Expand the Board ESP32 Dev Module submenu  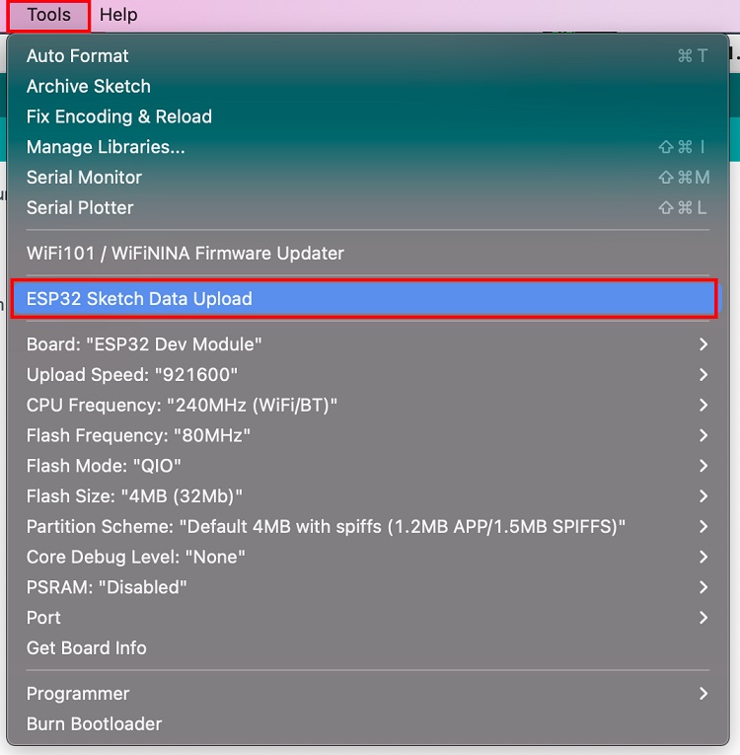click(144, 344)
